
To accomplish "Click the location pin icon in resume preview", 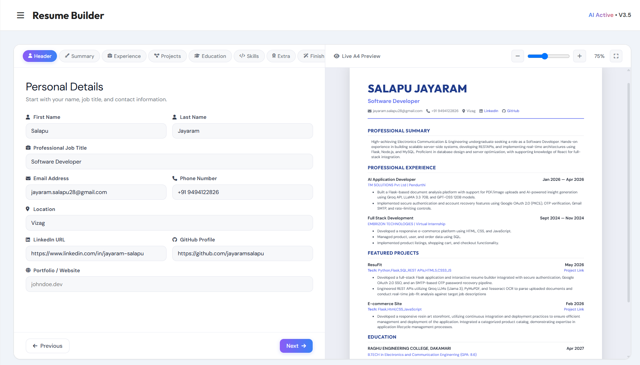I will (x=464, y=111).
